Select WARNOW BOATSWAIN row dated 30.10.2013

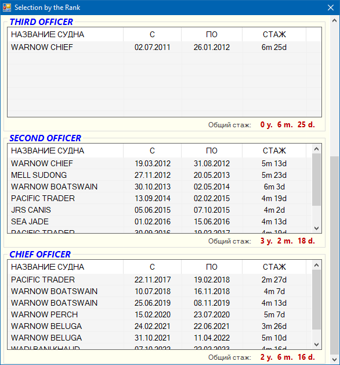click(160, 187)
